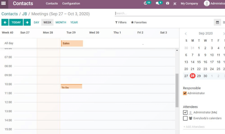This screenshot has height=134, width=225.
Task: Open the My Company switcher
Action: tap(189, 4)
